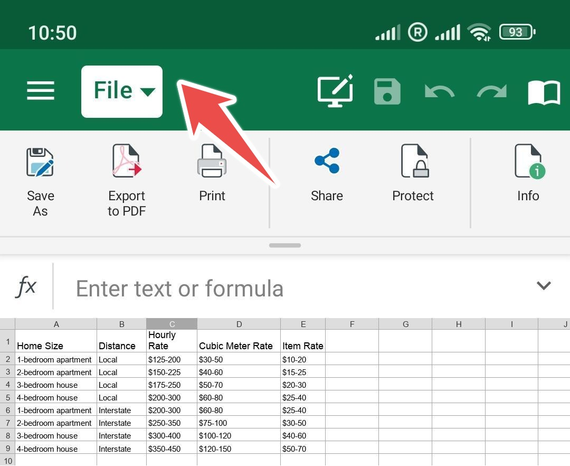Select the 'Distance' header cell
Image resolution: width=570 pixels, height=466 pixels.
coord(121,341)
